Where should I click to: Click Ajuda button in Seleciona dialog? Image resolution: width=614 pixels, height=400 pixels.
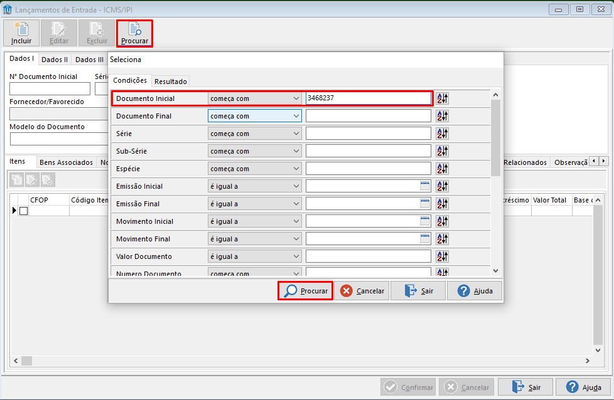(x=475, y=291)
